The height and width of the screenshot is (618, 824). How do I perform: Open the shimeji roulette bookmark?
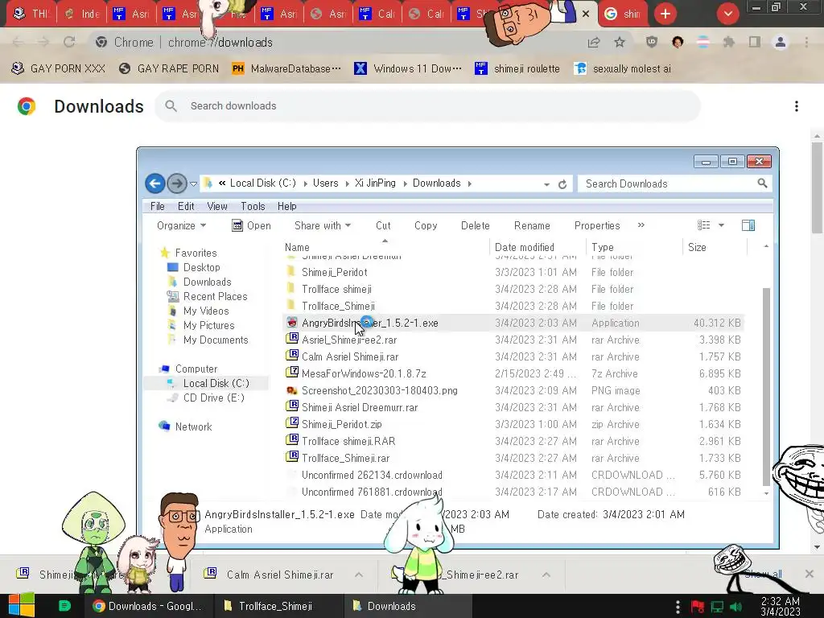pos(517,69)
